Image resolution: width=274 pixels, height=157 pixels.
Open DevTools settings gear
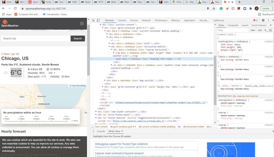point(263,20)
